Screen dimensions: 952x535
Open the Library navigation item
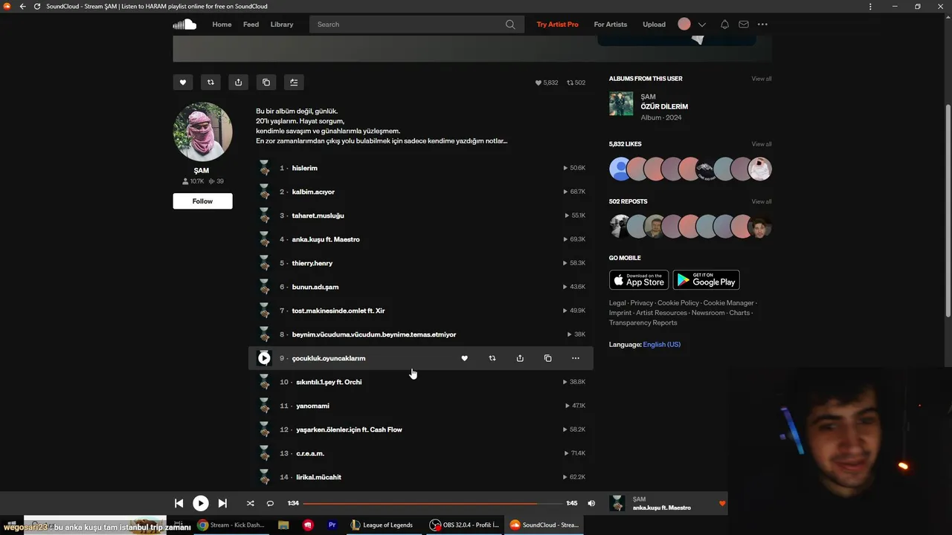(x=282, y=25)
